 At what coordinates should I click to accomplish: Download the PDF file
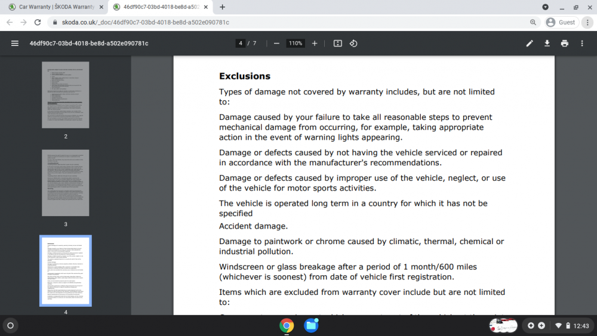[547, 44]
